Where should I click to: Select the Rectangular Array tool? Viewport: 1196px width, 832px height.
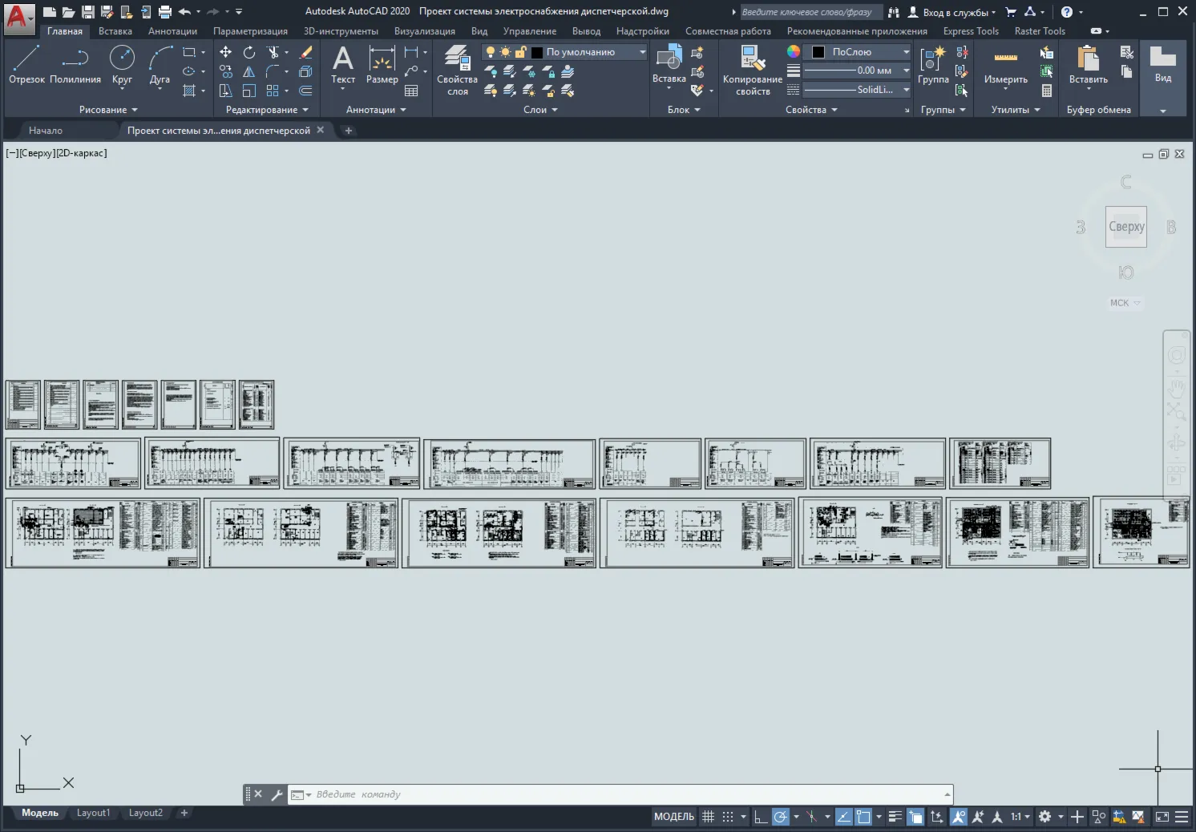tap(273, 91)
